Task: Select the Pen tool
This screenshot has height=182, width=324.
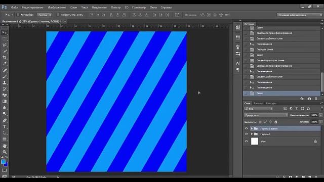Action: (5, 120)
